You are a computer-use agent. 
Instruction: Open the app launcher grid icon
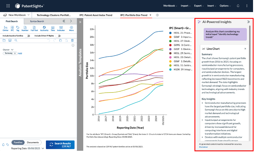[8, 6]
